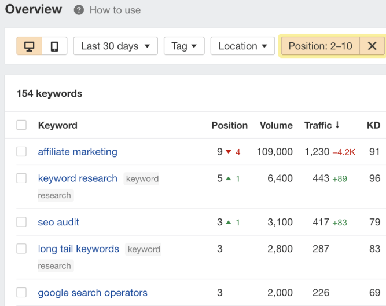Remove the Position: 2–10 filter

[x=372, y=46]
